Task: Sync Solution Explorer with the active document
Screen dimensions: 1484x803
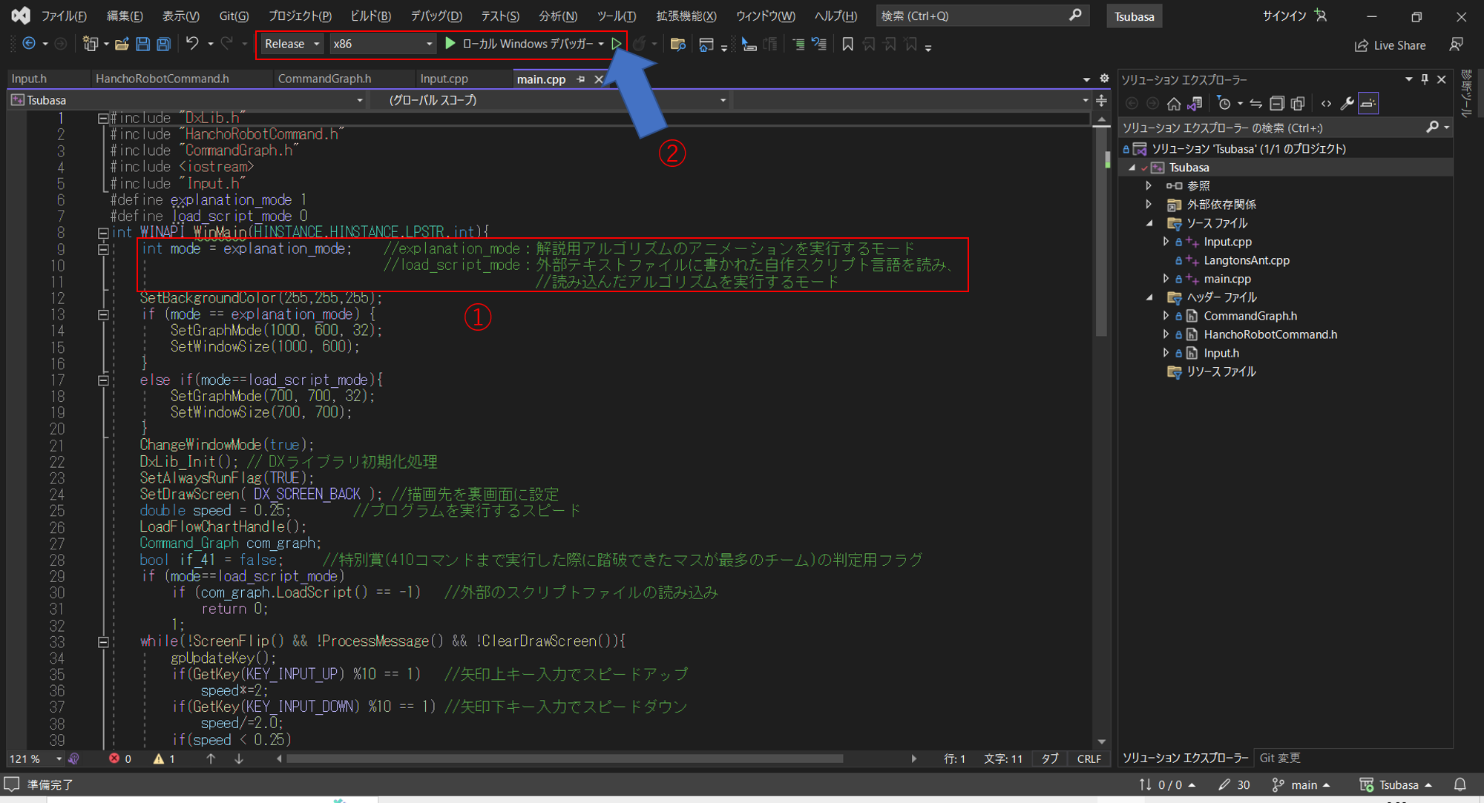Action: 1256,103
